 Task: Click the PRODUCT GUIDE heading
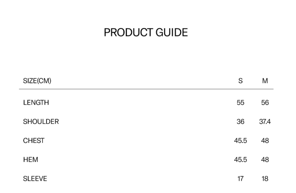(x=146, y=33)
